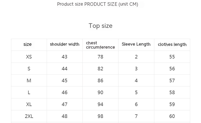Image resolution: width=201 pixels, height=123 pixels.
Task: Select the 'size' column header
Action: click(x=27, y=44)
